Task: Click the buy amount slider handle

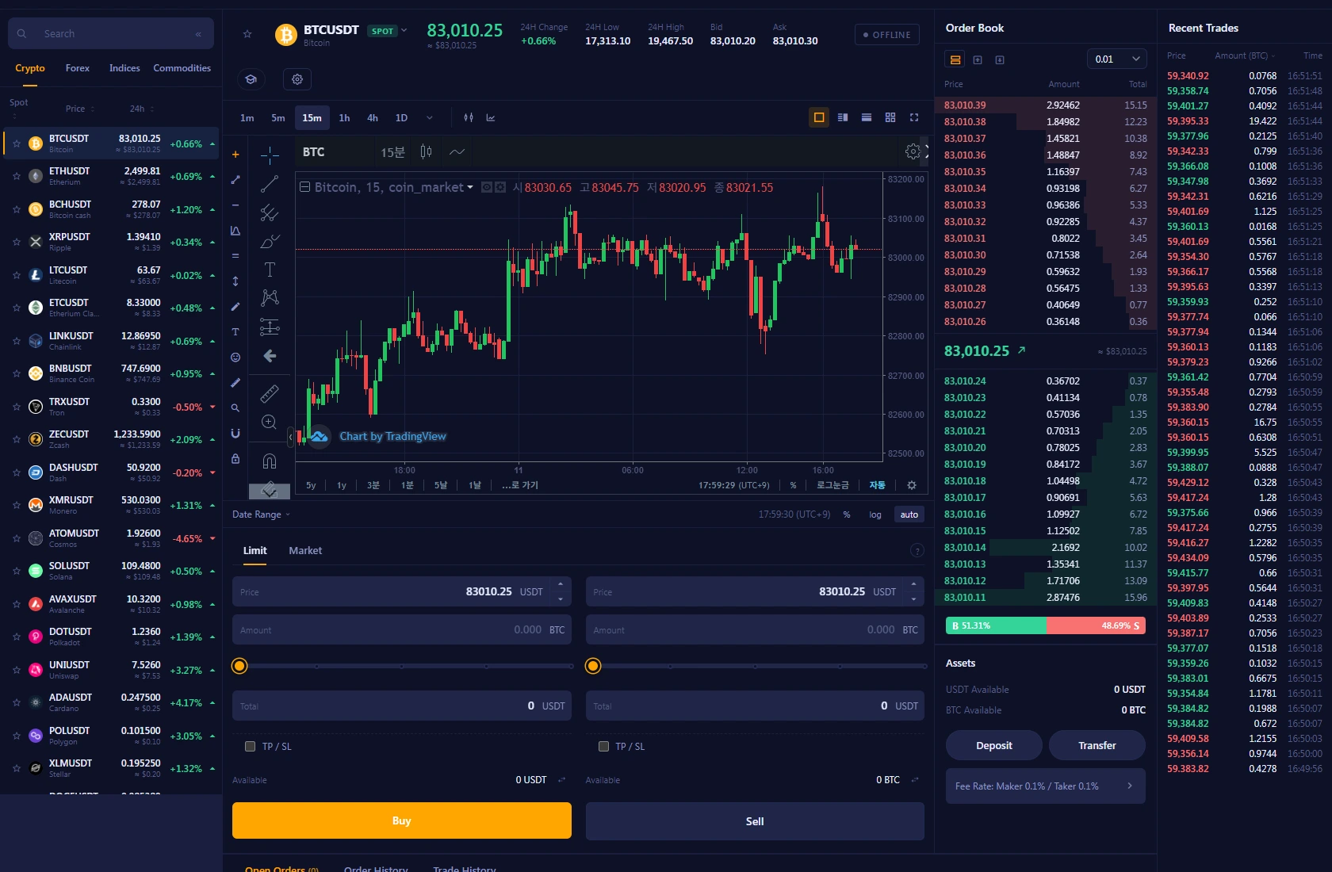Action: (239, 666)
